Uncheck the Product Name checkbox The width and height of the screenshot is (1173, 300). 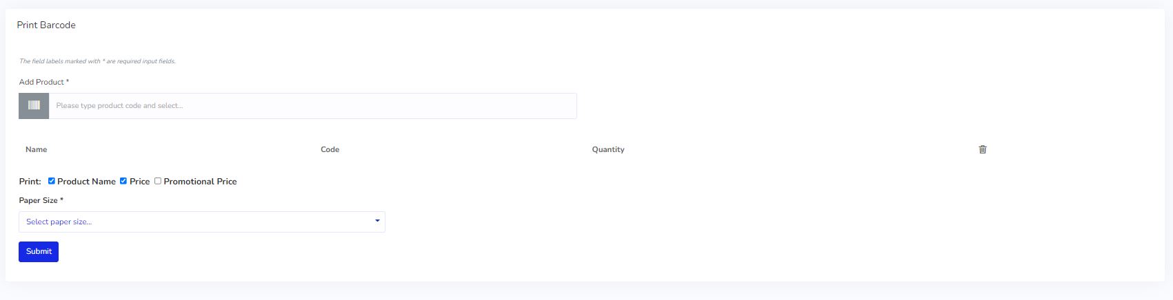52,181
